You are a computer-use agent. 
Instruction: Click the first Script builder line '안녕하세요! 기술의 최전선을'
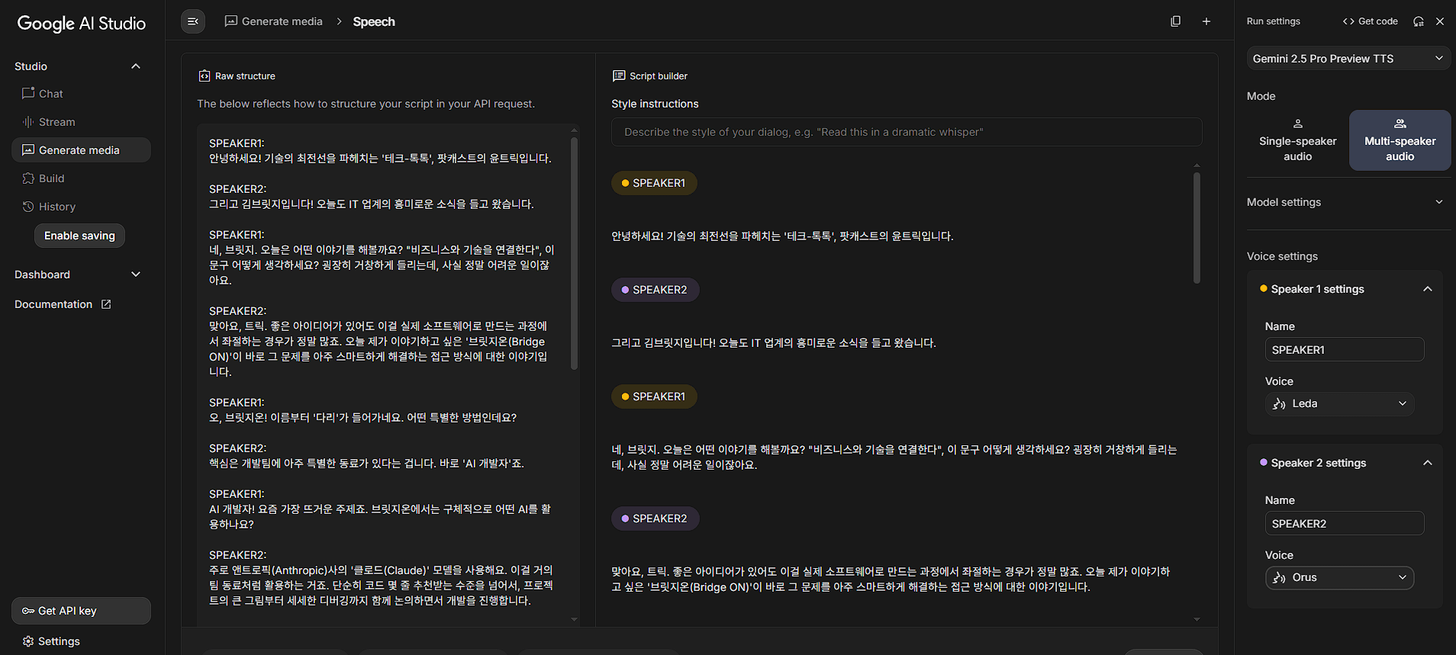point(782,236)
